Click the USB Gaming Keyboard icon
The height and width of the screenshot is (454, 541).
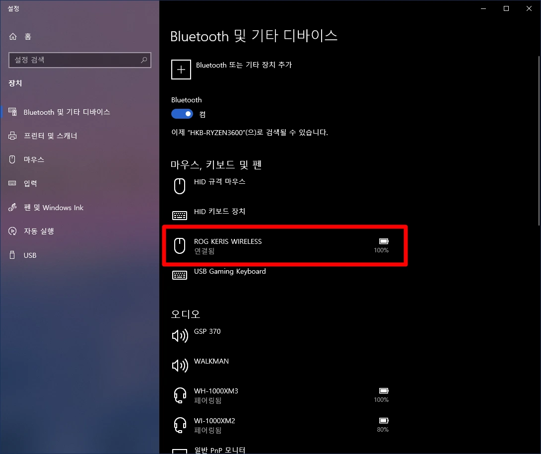click(180, 275)
